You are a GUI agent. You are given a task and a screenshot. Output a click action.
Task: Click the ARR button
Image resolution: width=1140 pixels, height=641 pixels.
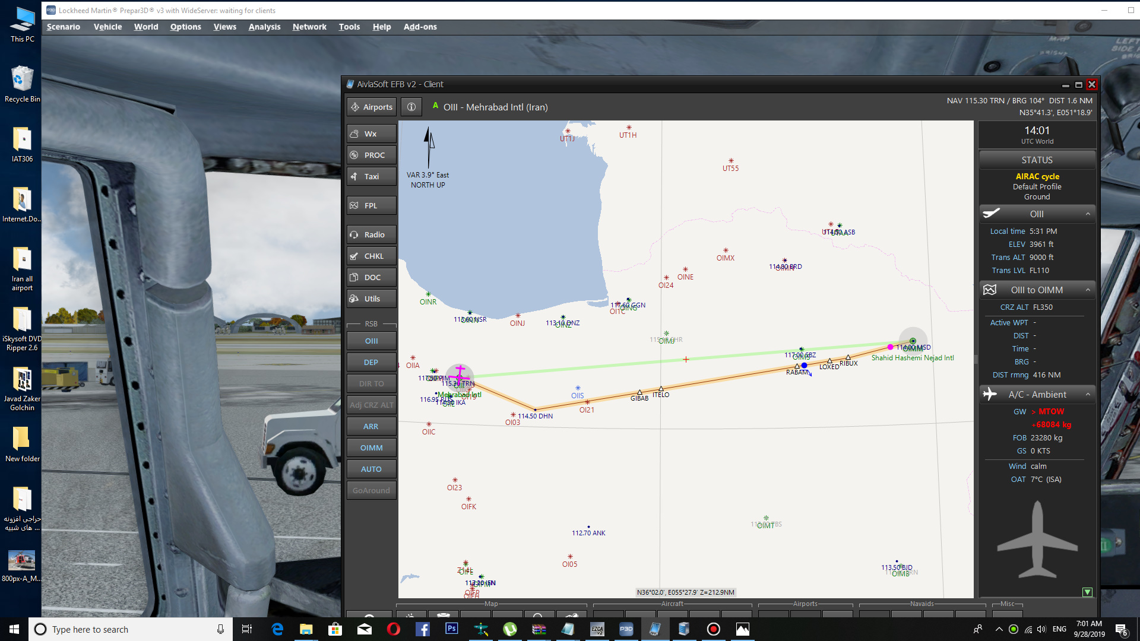pyautogui.click(x=372, y=426)
